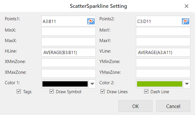
Task: Open range selector icon for Points1
Action: point(91,21)
